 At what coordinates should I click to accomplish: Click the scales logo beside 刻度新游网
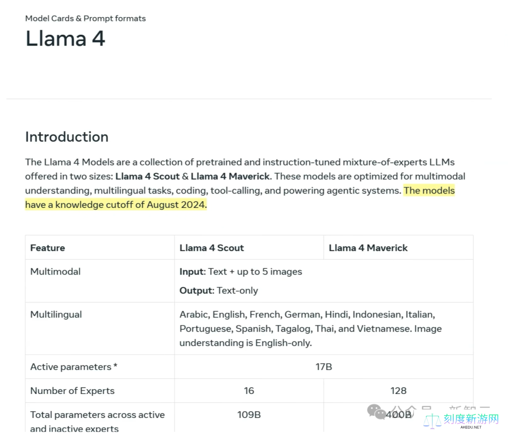click(x=432, y=421)
